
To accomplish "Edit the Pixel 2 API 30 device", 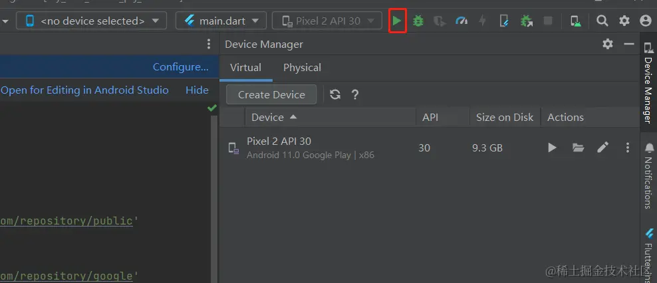I will 602,147.
